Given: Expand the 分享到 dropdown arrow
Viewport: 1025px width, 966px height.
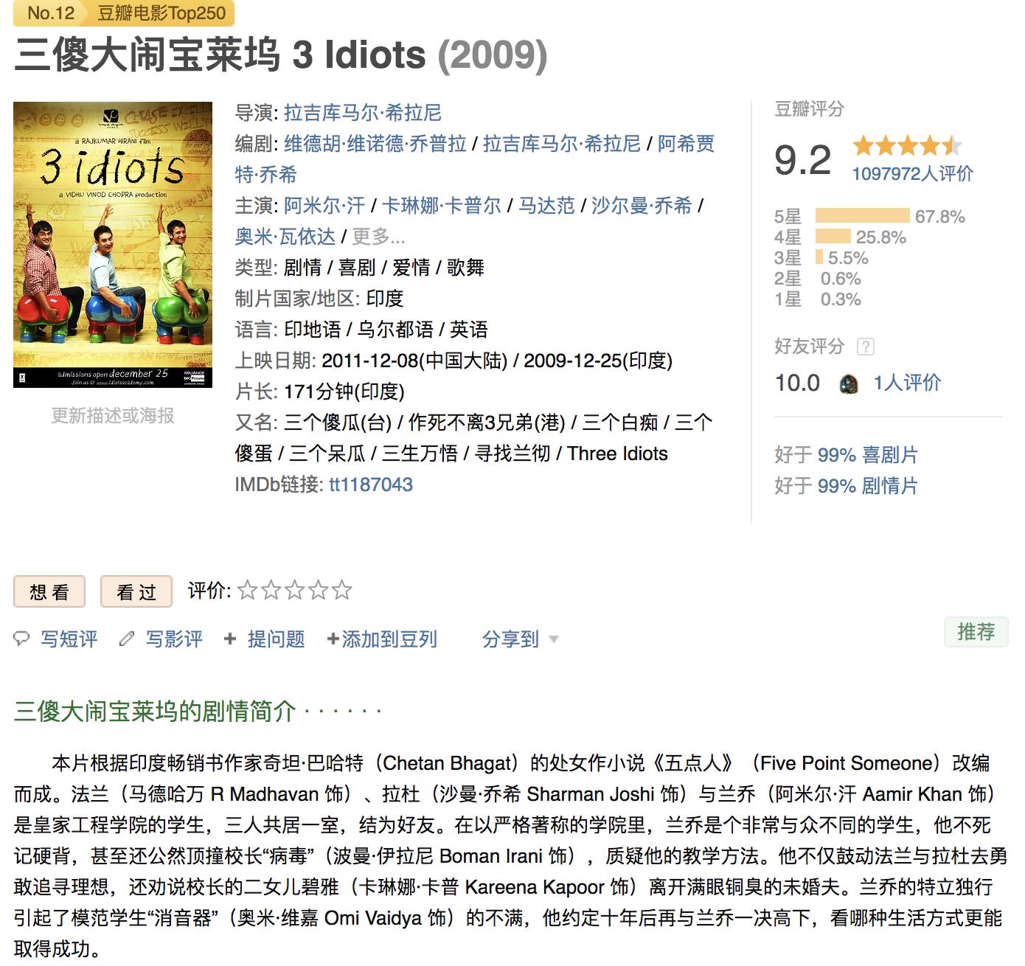Looking at the screenshot, I should click(x=554, y=639).
